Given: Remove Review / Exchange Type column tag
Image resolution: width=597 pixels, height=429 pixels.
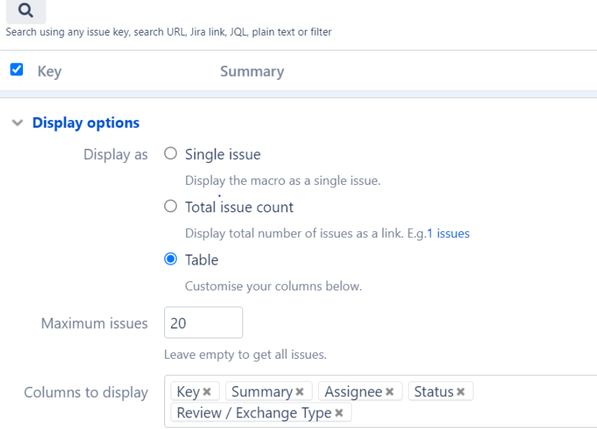Looking at the screenshot, I should point(339,412).
